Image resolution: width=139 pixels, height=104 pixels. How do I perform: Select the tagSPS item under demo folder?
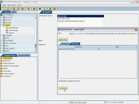point(11,33)
